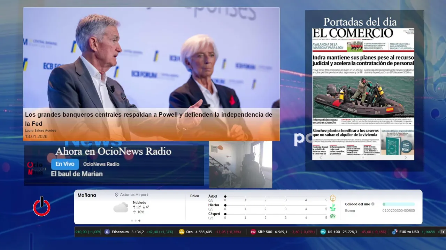
Task: Select first weather carousel dot
Action: click(132, 220)
